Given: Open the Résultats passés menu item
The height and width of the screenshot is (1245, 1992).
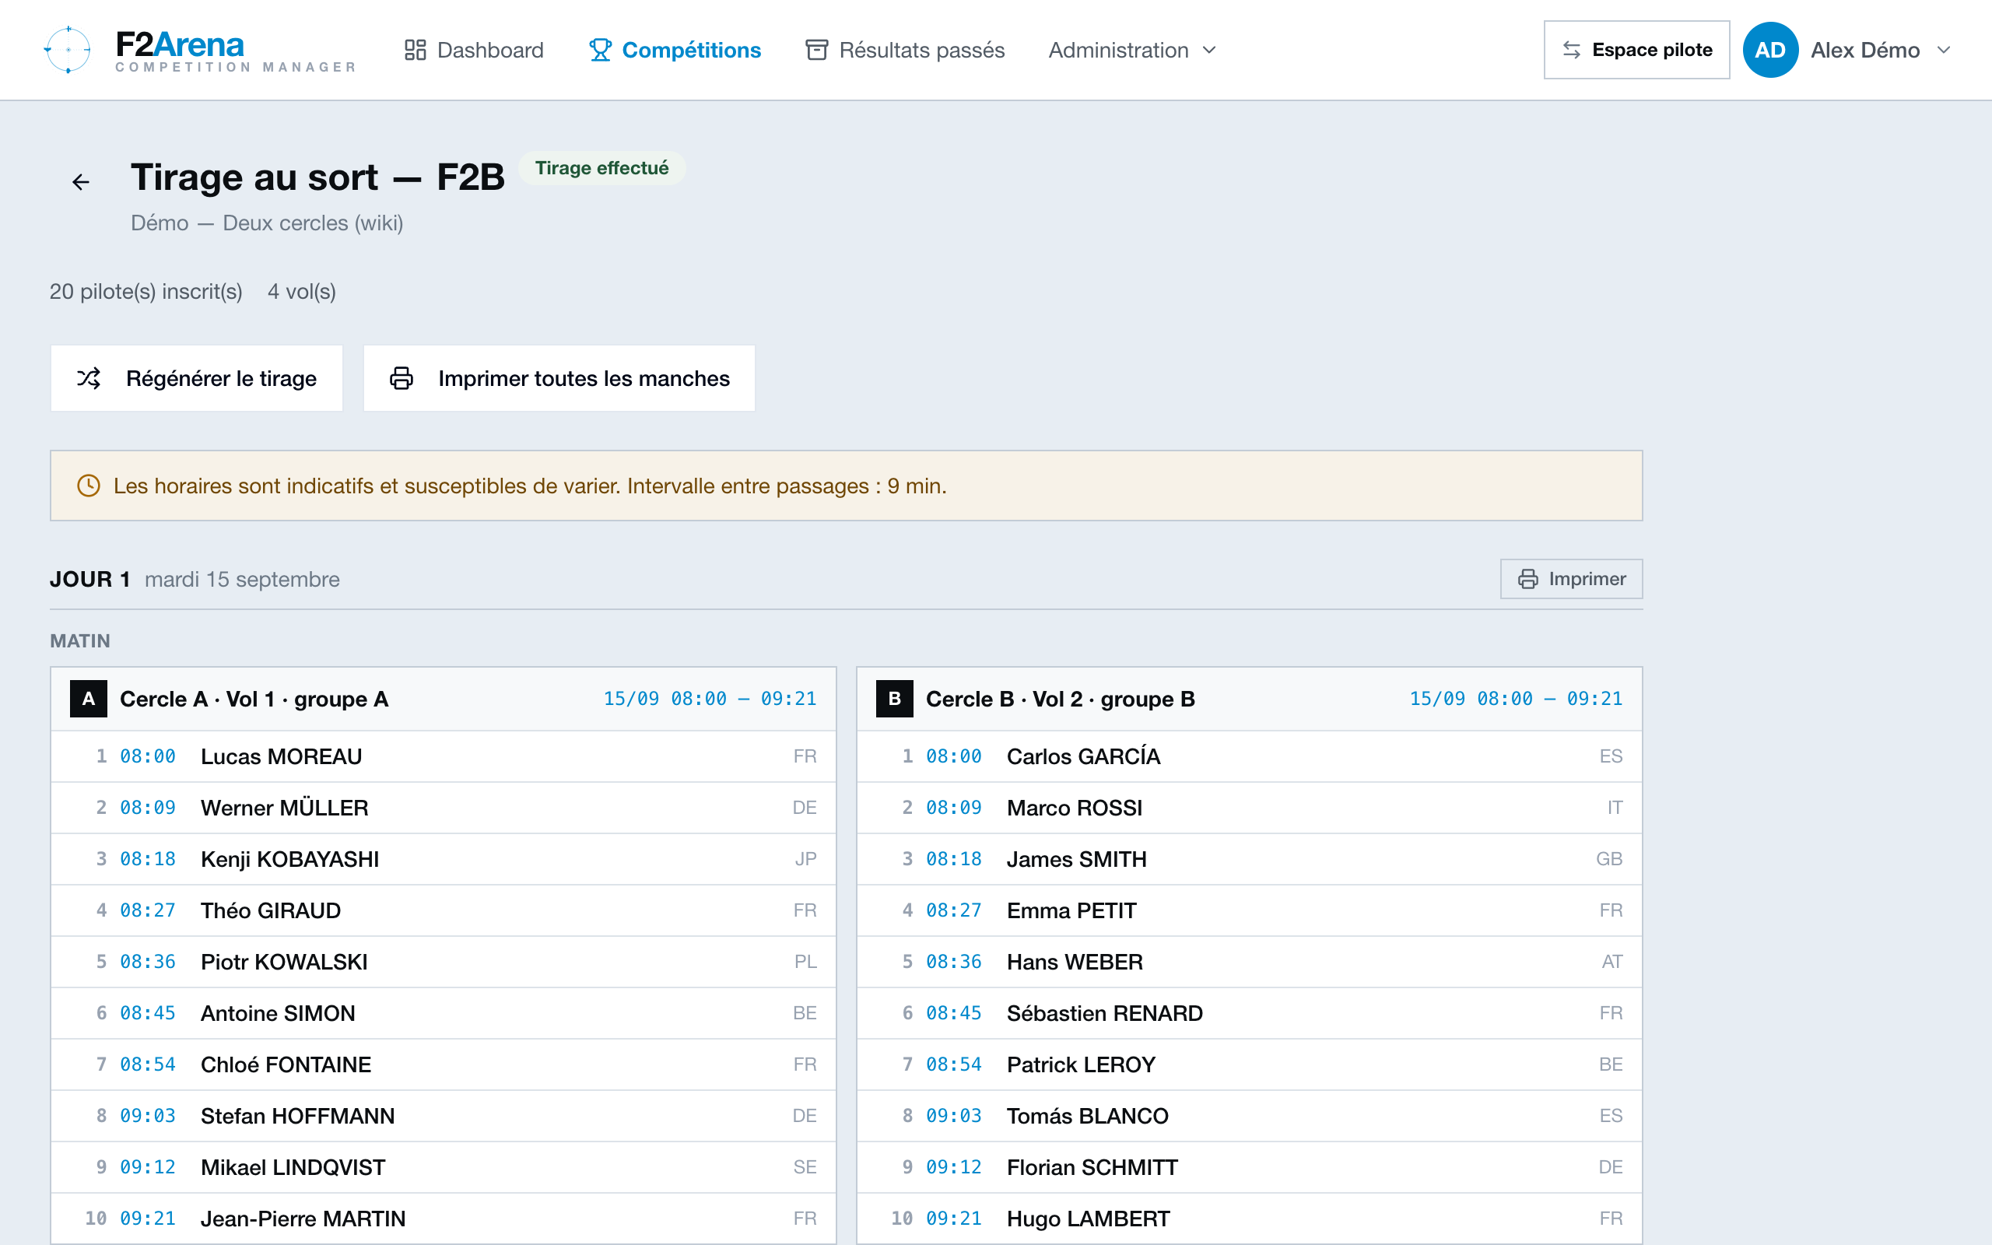Looking at the screenshot, I should pyautogui.click(x=905, y=51).
